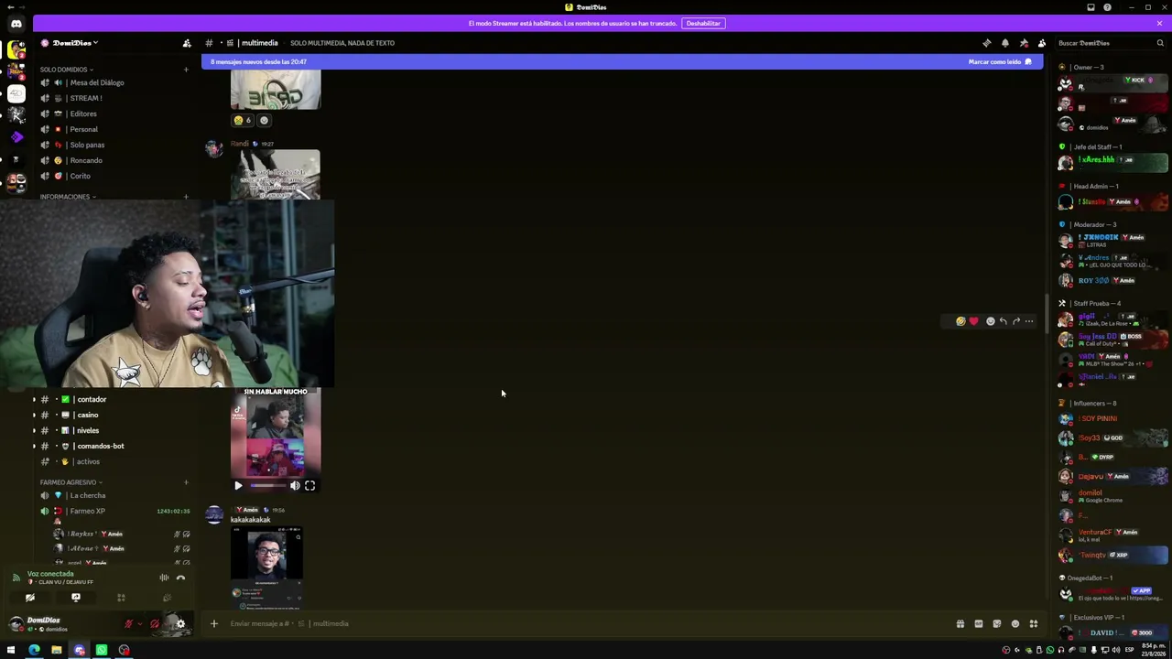Open Discord direct messages home icon

(x=16, y=24)
